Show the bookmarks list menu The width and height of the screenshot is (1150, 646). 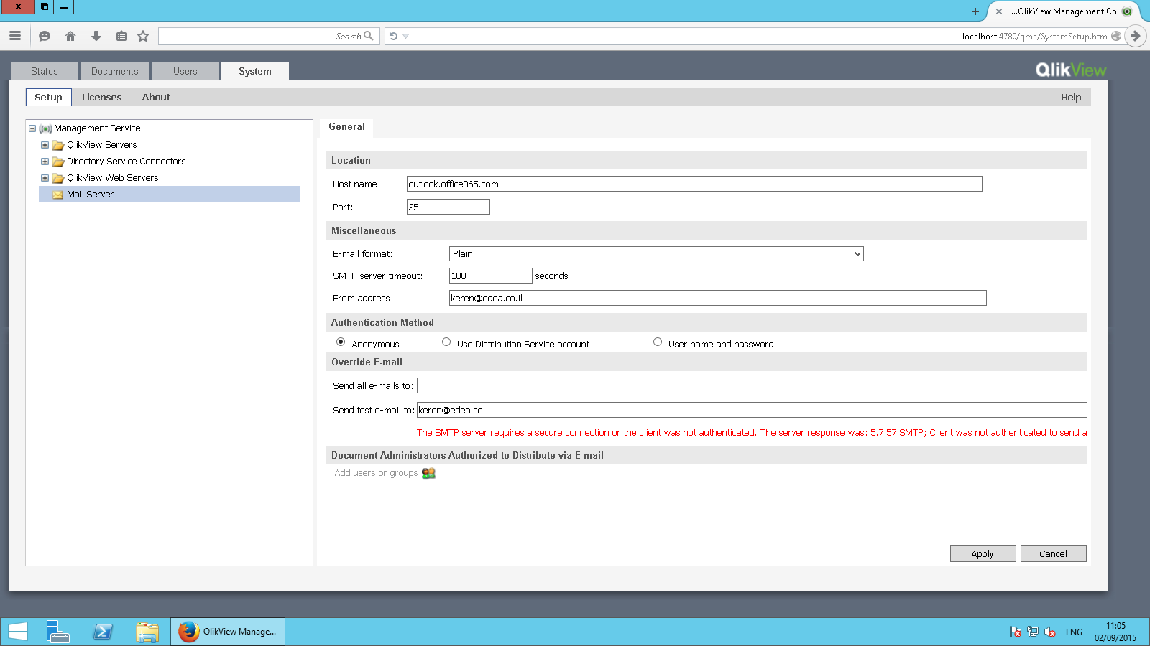tap(121, 36)
